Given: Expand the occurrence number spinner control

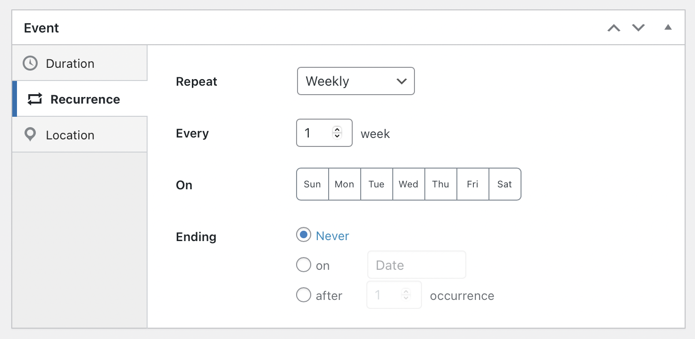Looking at the screenshot, I should click(406, 294).
